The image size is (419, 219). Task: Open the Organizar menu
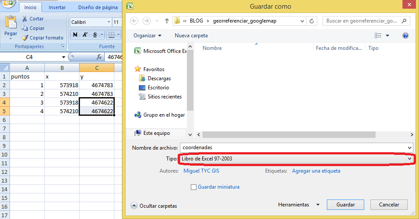coord(147,36)
